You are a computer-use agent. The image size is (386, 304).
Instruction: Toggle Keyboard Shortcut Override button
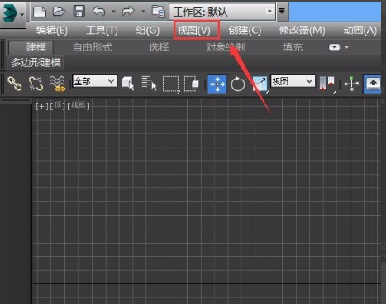(373, 84)
